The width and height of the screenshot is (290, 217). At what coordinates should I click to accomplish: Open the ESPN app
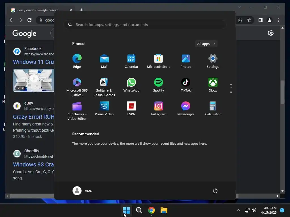pyautogui.click(x=131, y=108)
